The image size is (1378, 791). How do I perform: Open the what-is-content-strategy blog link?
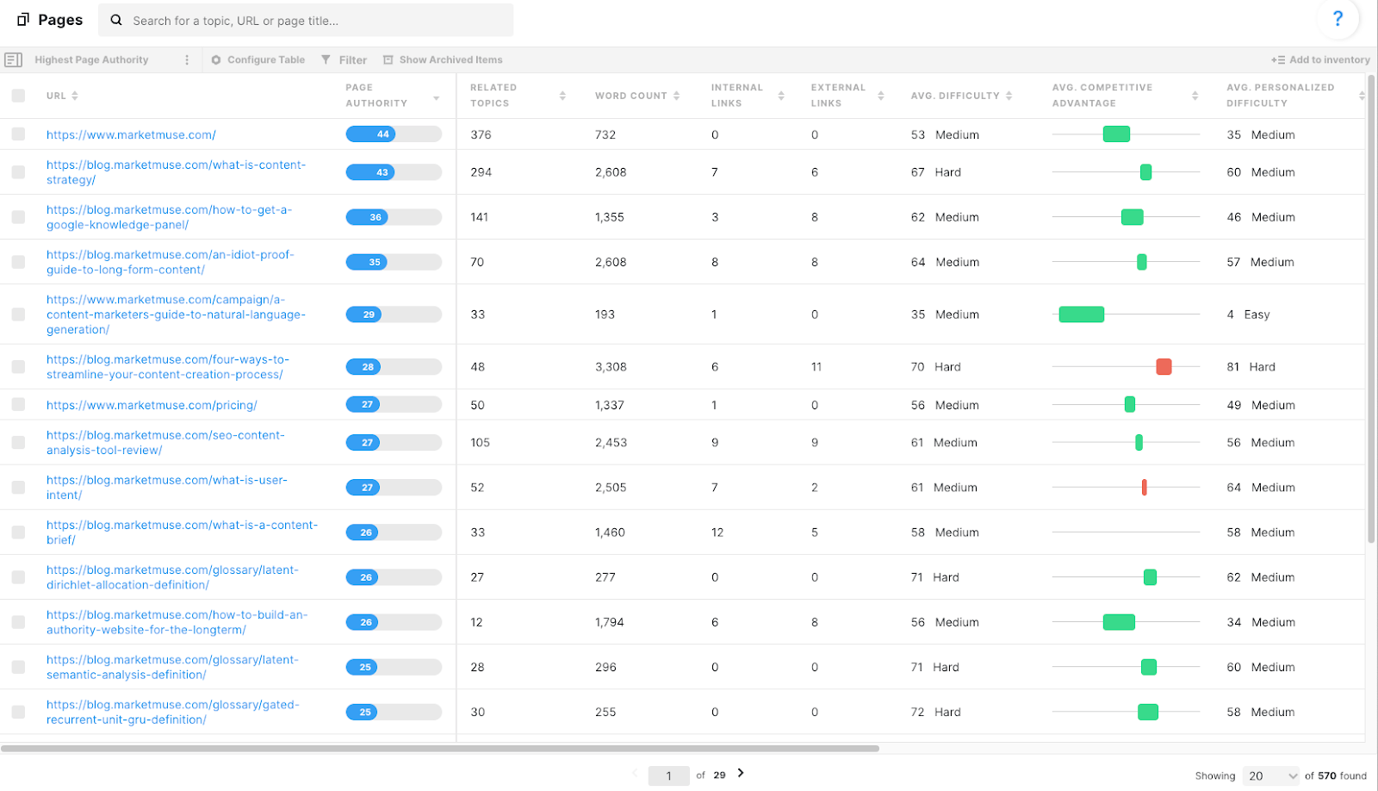pyautogui.click(x=176, y=171)
